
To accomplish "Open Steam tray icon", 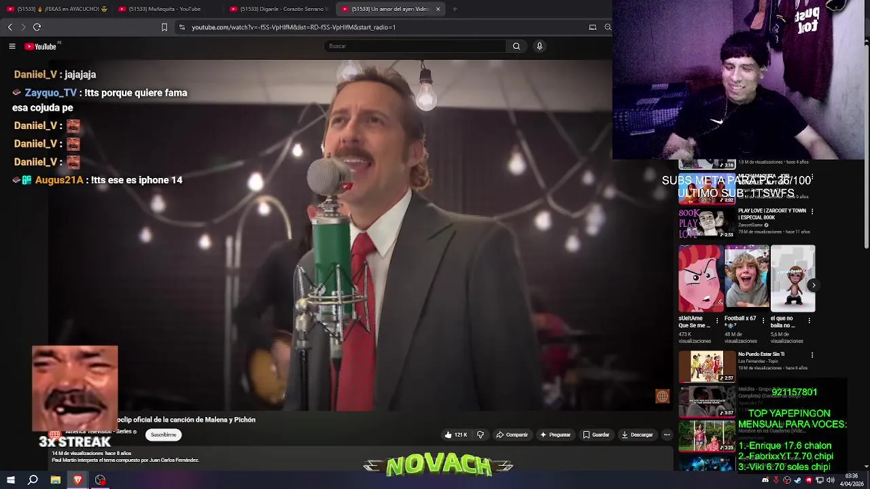I will (798, 480).
